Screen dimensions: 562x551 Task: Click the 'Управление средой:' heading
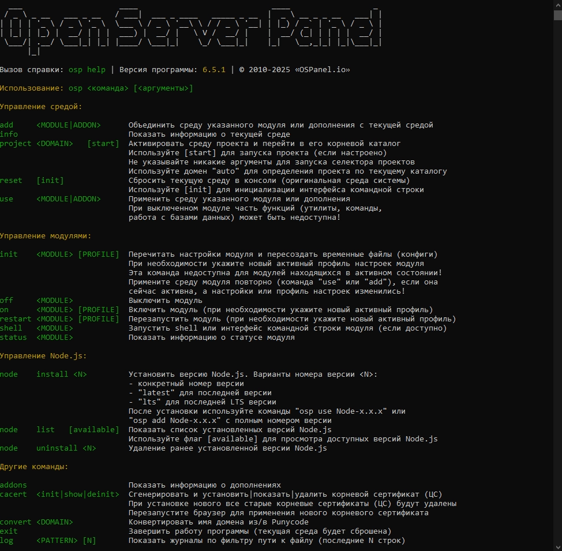(41, 107)
